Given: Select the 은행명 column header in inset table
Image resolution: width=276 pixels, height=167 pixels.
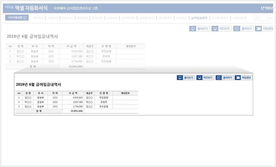Looking at the screenshot, I should (104, 93).
